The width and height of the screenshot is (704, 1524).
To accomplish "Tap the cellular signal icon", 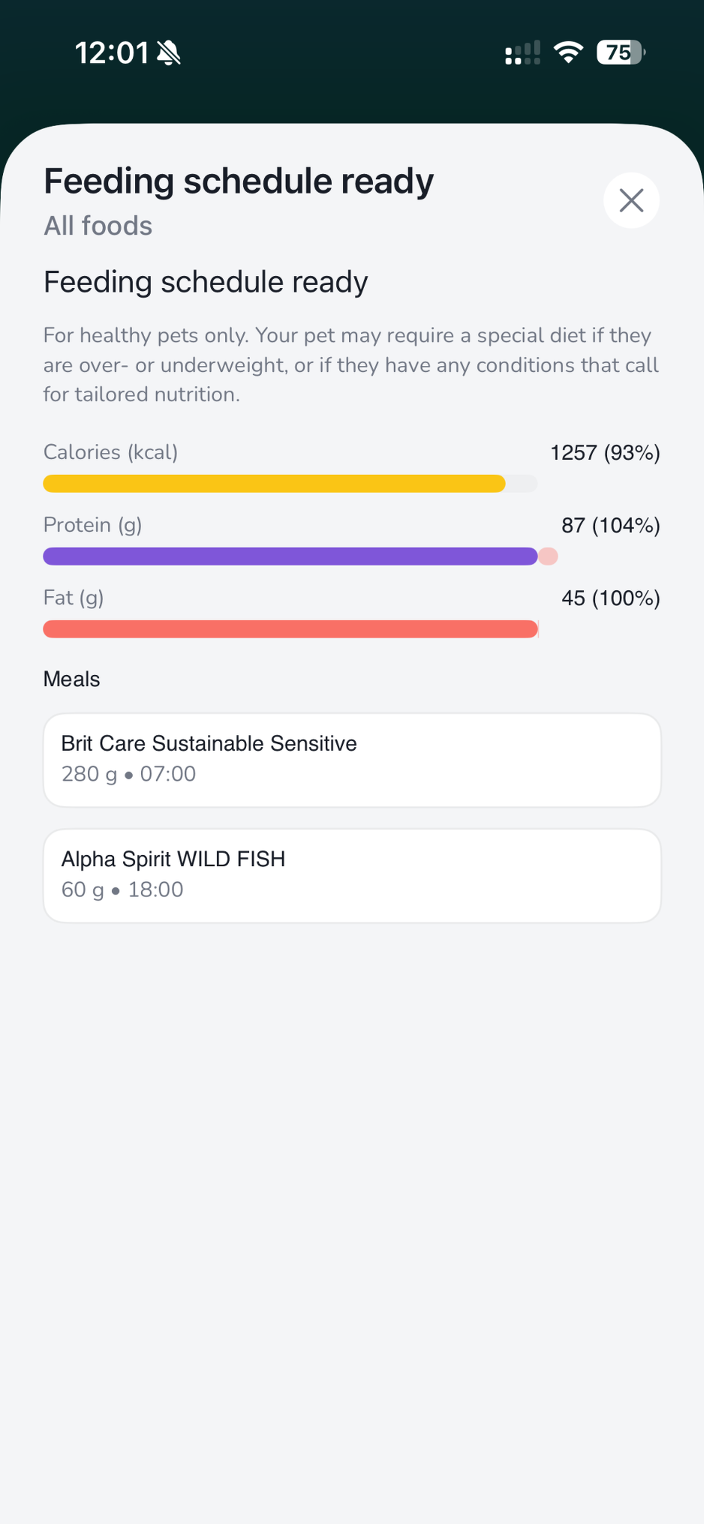I will coord(523,53).
